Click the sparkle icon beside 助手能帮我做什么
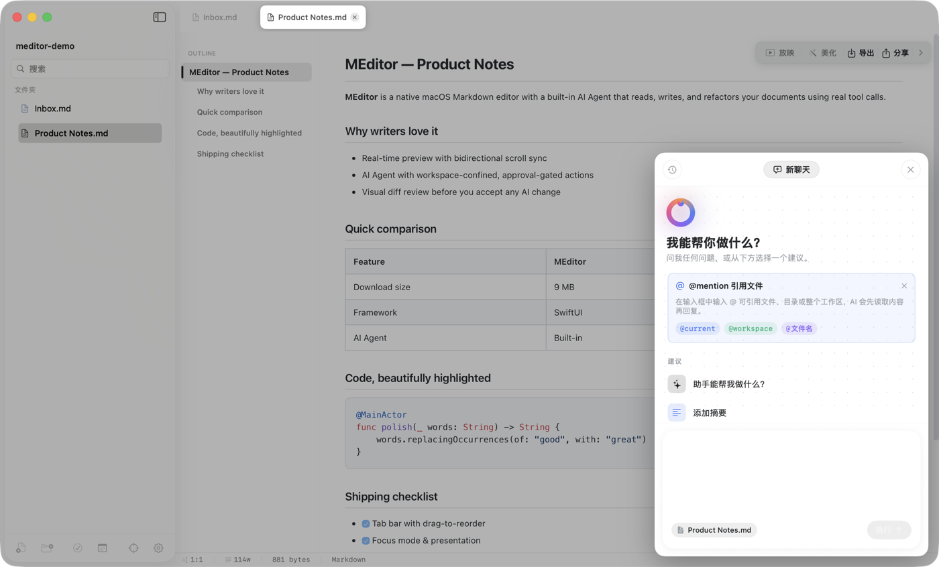 click(x=677, y=384)
